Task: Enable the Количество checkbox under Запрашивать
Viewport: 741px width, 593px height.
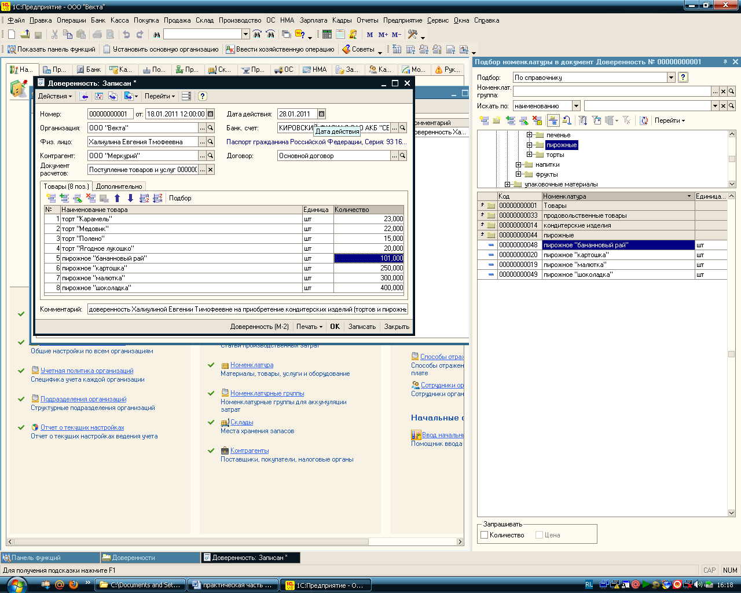Action: 485,535
